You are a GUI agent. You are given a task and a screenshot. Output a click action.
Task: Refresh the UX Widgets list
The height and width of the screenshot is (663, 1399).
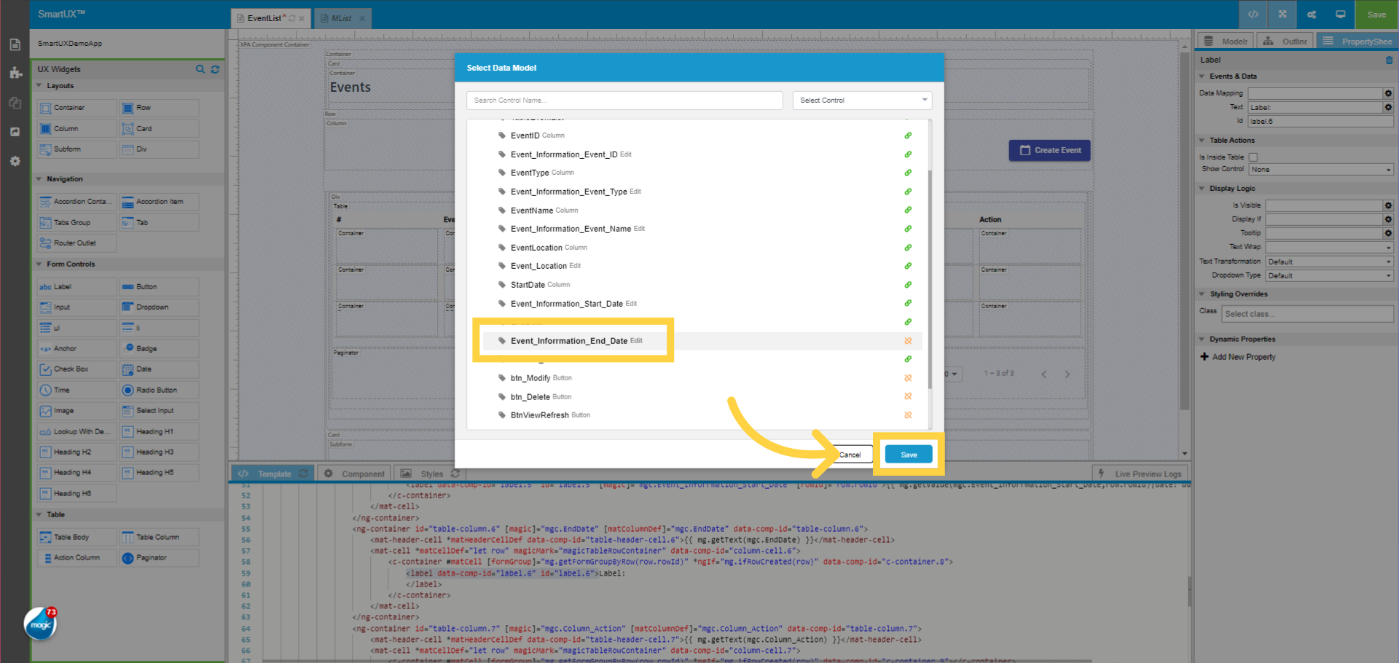[215, 69]
